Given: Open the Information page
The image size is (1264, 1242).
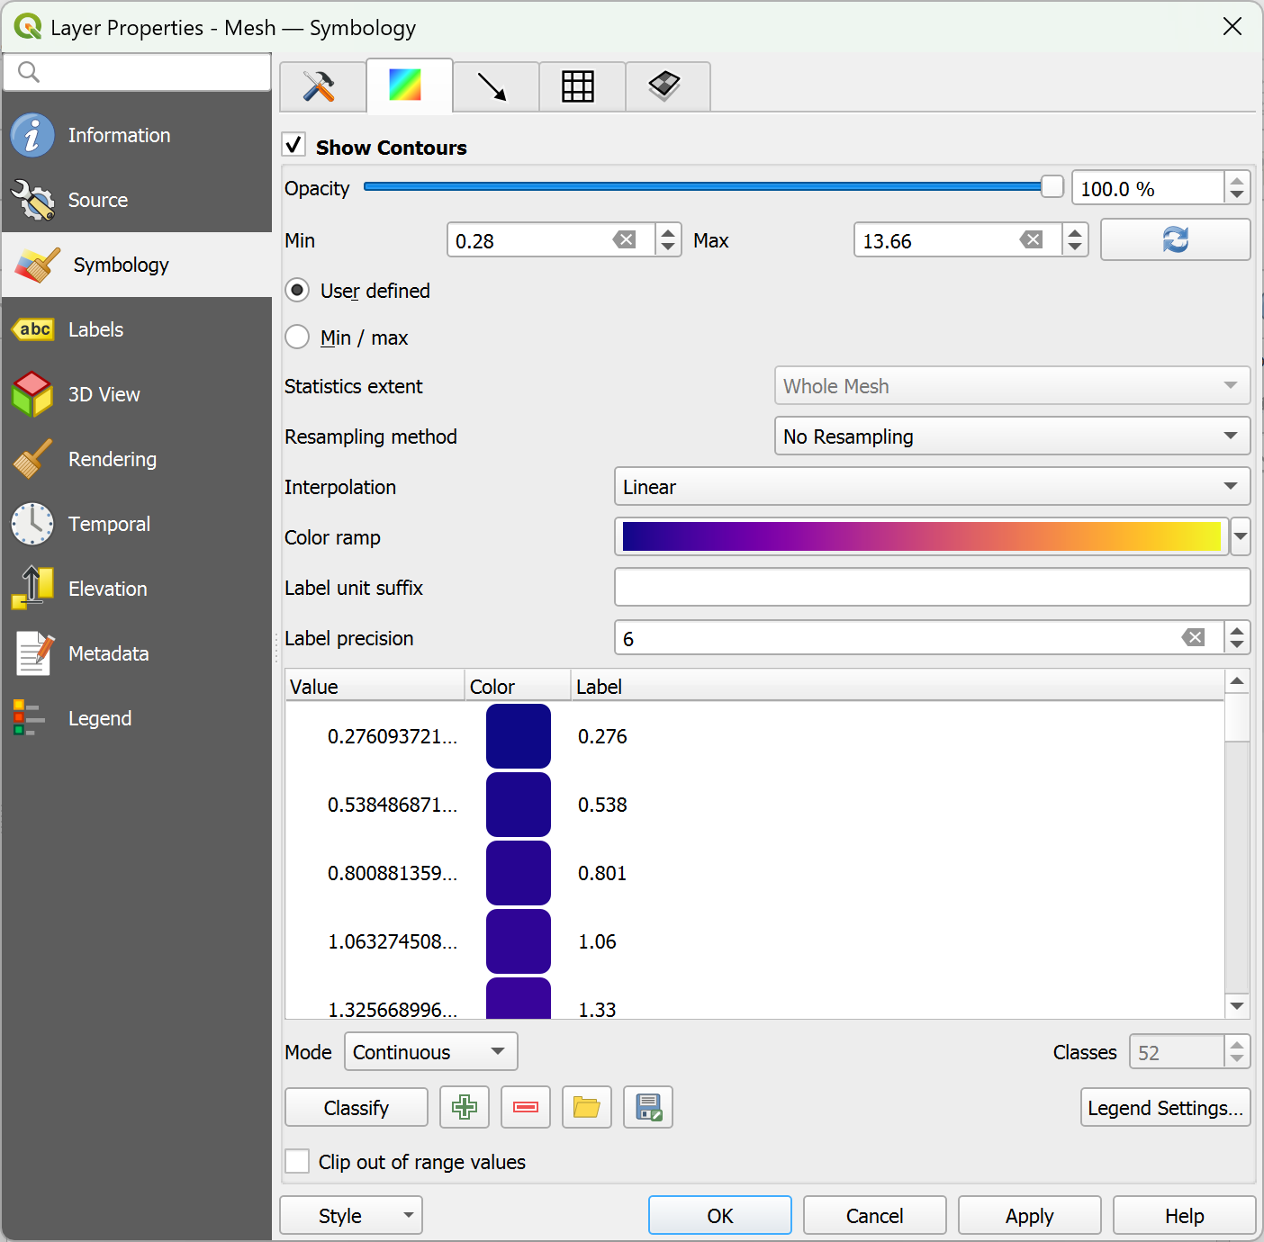Looking at the screenshot, I should (137, 135).
